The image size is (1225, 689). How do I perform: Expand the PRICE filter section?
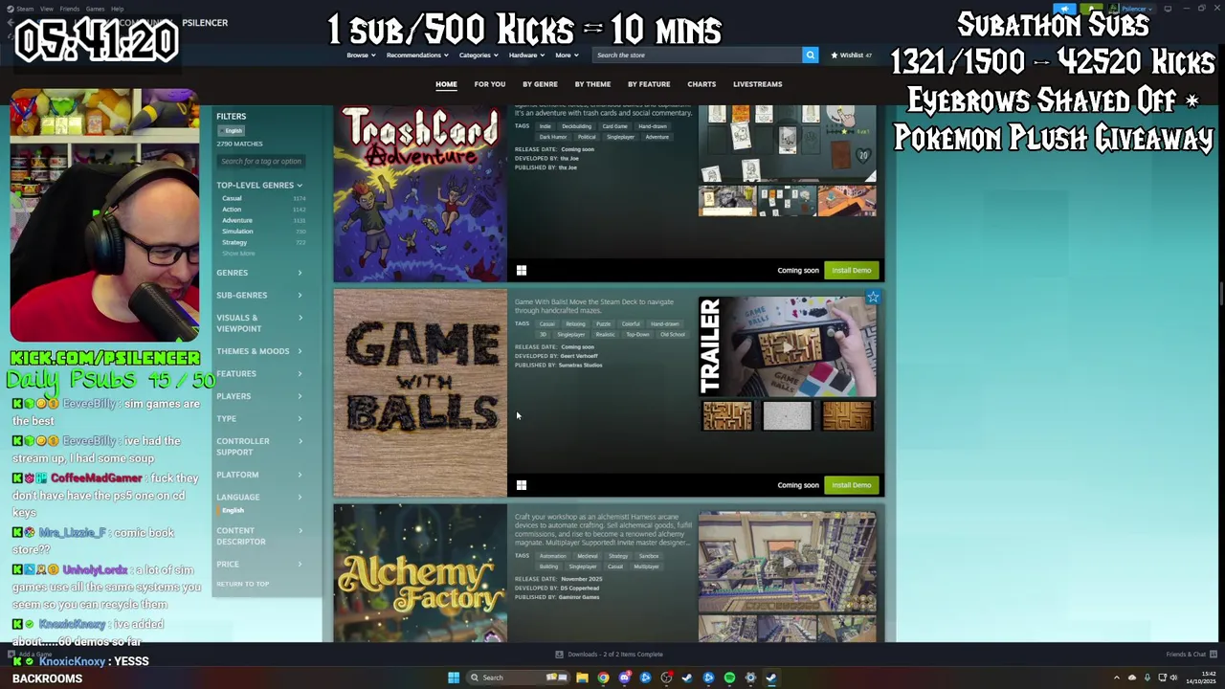(x=259, y=564)
